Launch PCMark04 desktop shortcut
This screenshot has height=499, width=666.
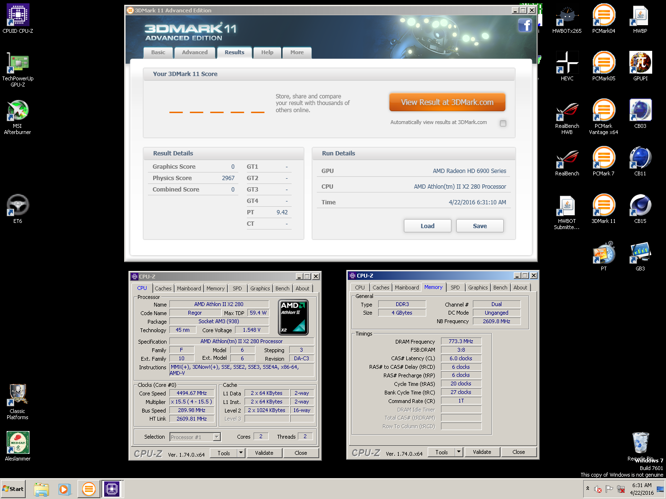(x=604, y=19)
